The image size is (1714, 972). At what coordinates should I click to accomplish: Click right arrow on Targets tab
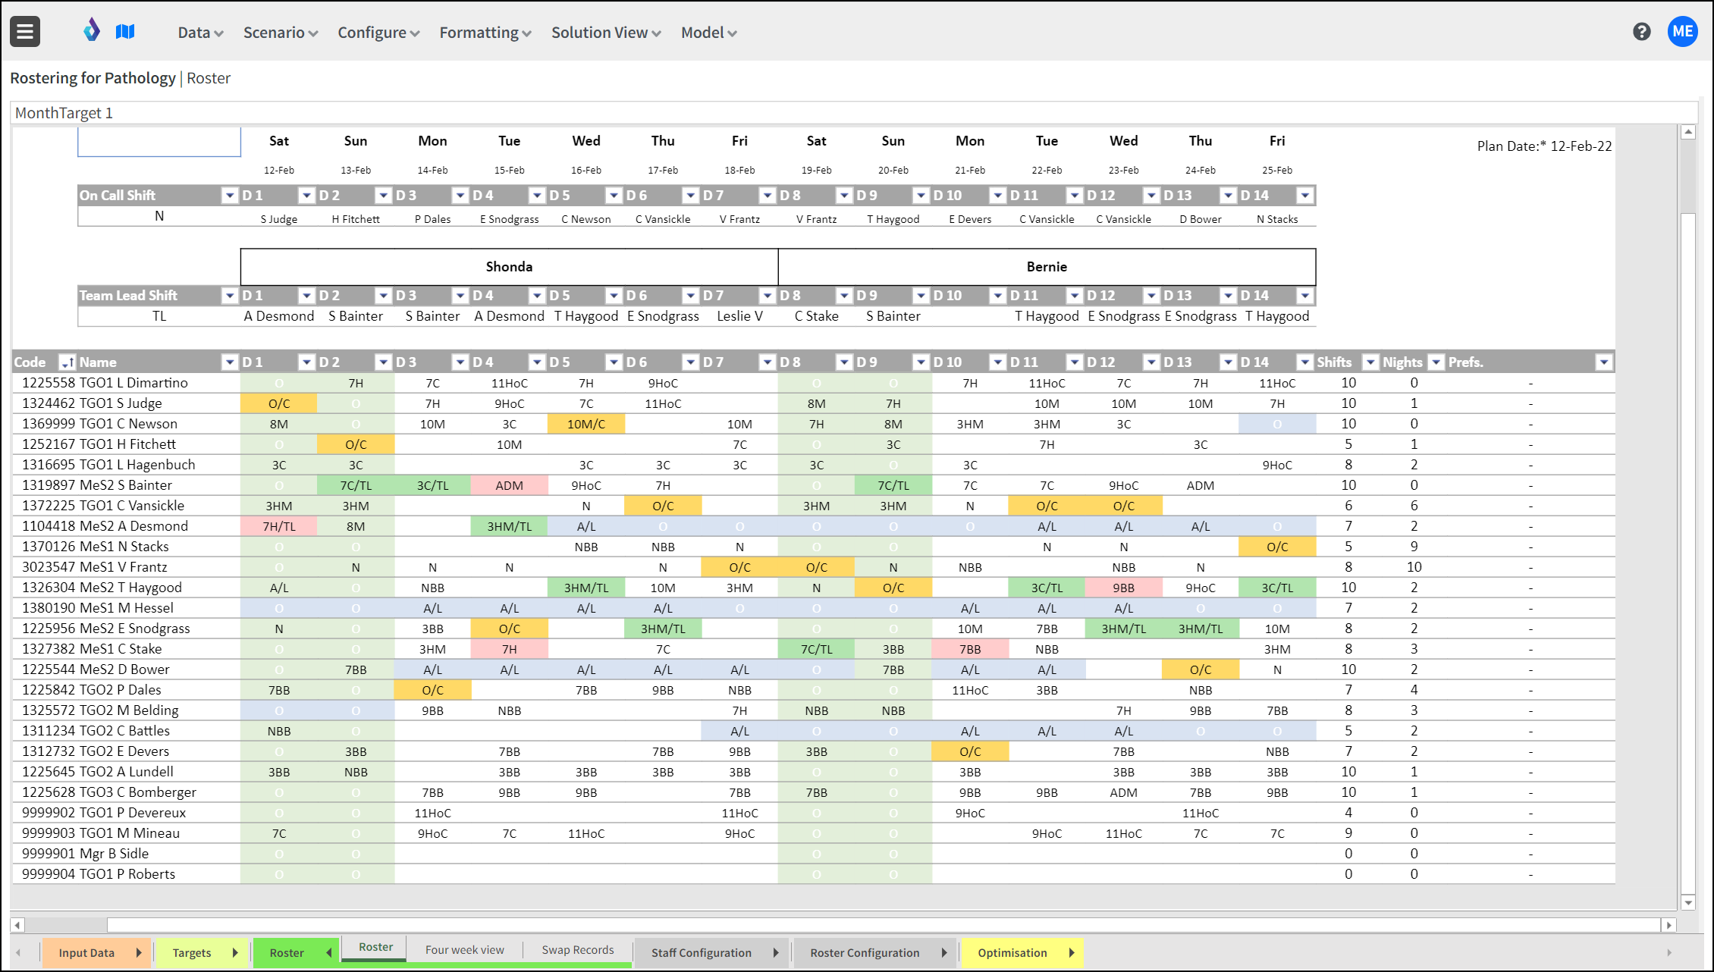coord(235,953)
